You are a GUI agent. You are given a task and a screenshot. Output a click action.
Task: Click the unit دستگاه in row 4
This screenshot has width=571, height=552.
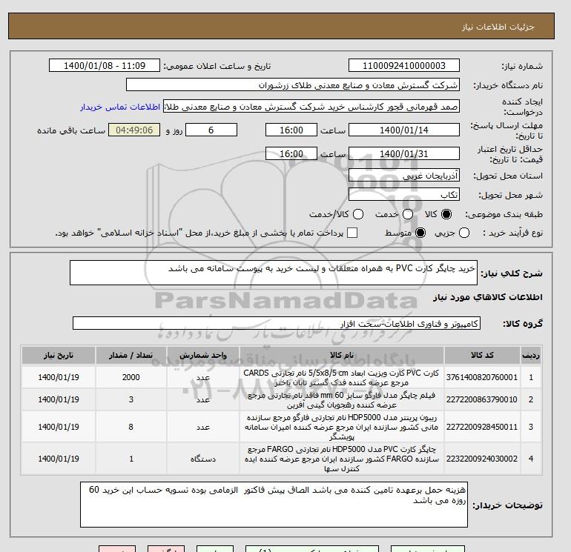click(203, 459)
